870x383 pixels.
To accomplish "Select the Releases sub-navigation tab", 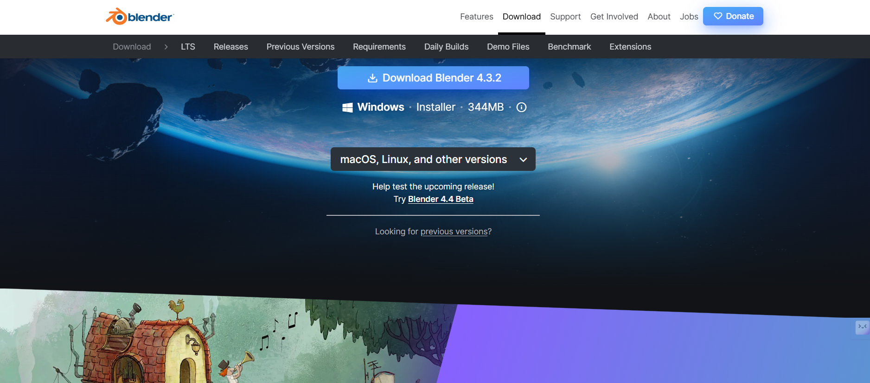I will pyautogui.click(x=231, y=47).
